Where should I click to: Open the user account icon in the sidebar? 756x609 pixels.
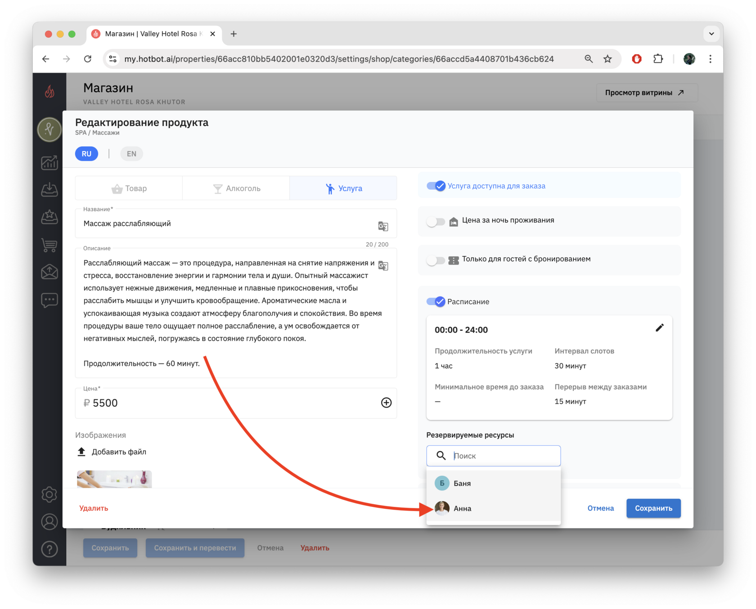coord(49,522)
